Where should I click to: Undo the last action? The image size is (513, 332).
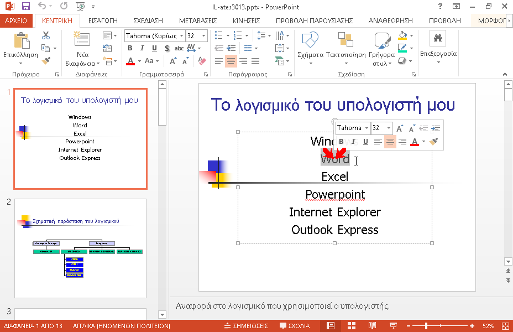click(x=41, y=6)
